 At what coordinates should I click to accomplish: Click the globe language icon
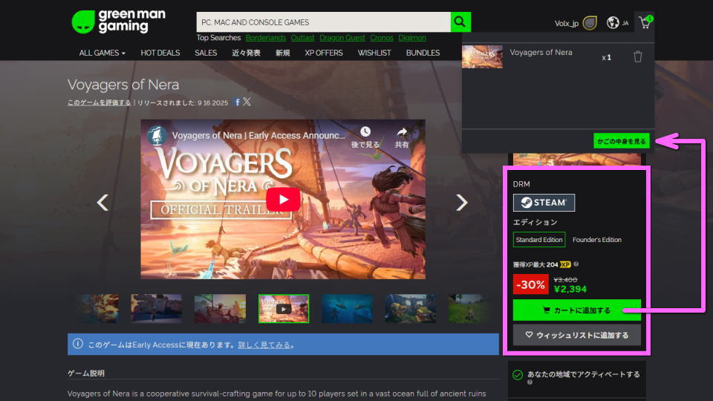click(x=613, y=22)
